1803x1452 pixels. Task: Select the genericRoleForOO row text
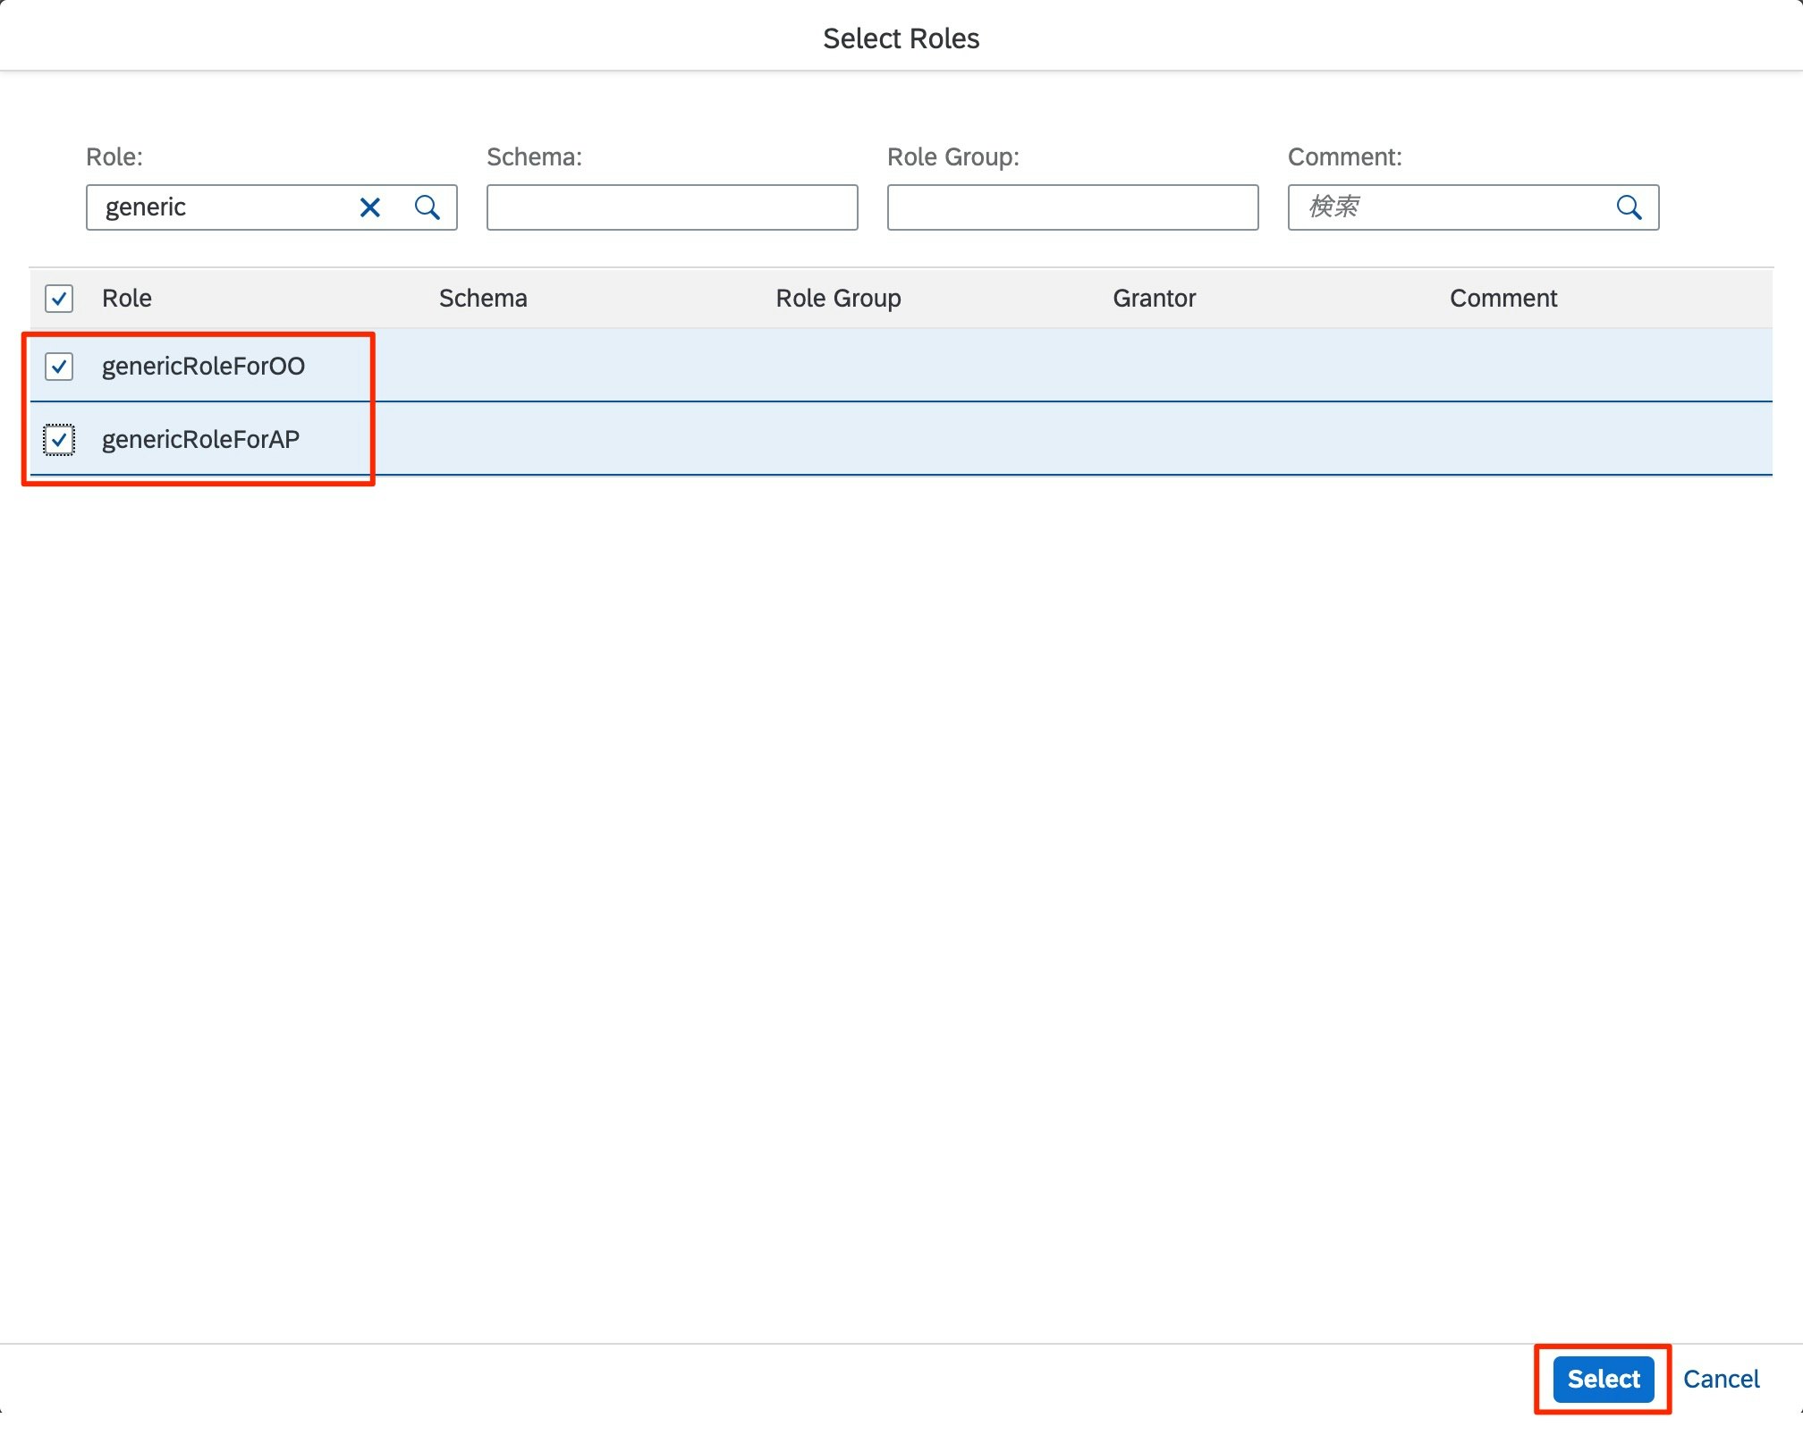pyautogui.click(x=203, y=366)
